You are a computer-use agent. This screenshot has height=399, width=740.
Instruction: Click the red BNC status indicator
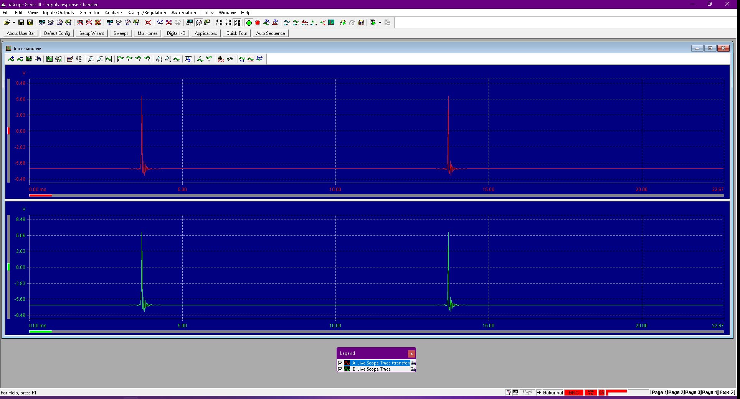click(x=574, y=392)
